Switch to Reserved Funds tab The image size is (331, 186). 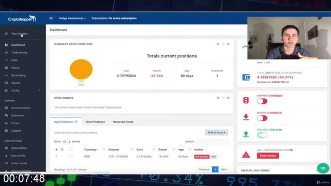(123, 122)
